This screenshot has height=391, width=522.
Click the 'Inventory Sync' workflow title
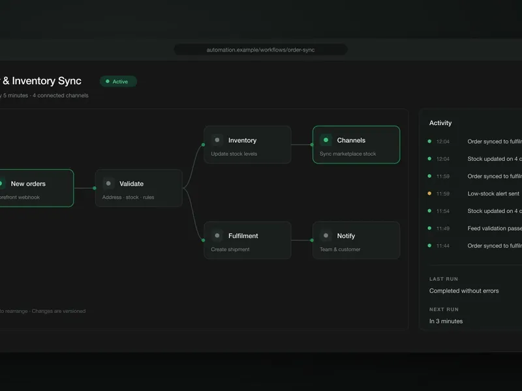tap(46, 81)
